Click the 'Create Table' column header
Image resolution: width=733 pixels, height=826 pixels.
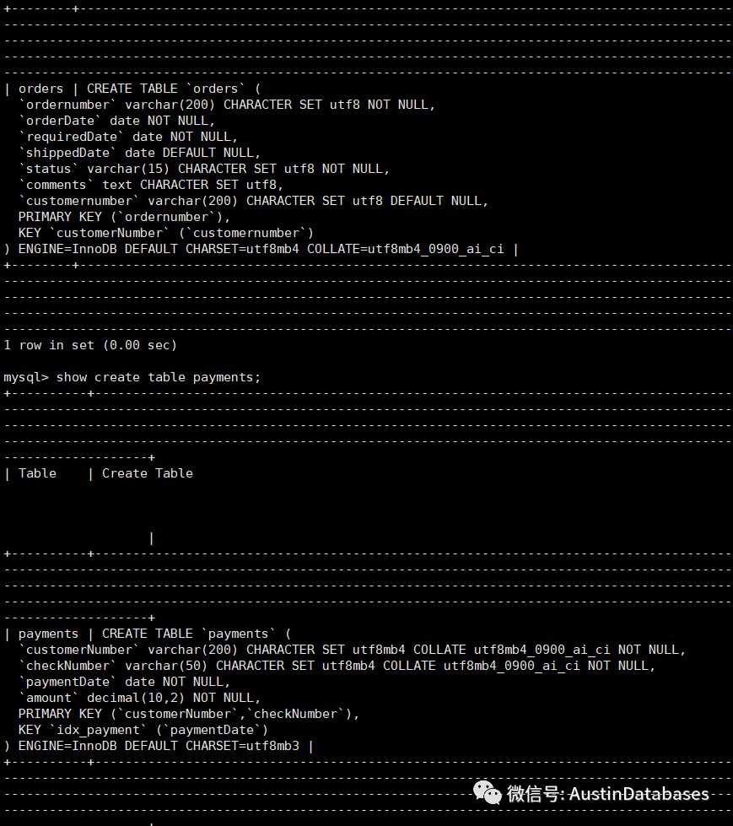148,473
